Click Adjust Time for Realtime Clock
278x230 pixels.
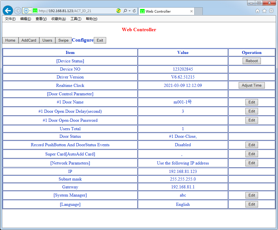(252, 85)
